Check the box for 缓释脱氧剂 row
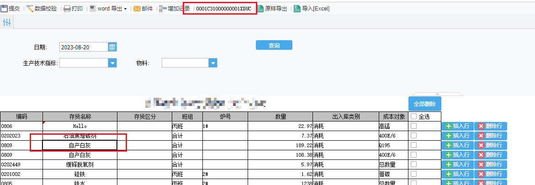 pos(414,164)
